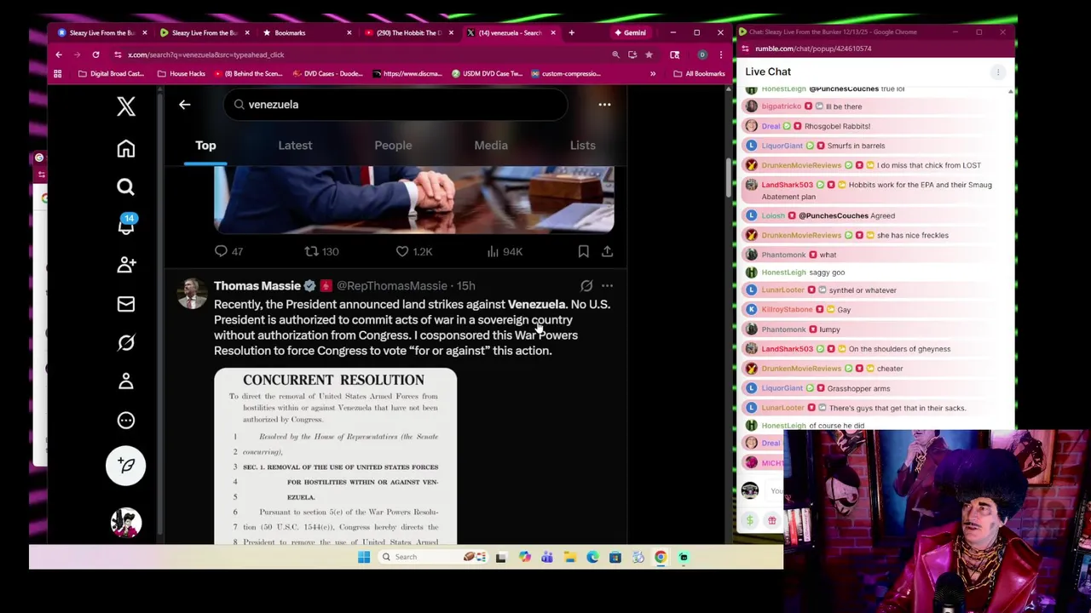The width and height of the screenshot is (1091, 613).
Task: Click the Gemini button in Chrome
Action: tap(630, 32)
